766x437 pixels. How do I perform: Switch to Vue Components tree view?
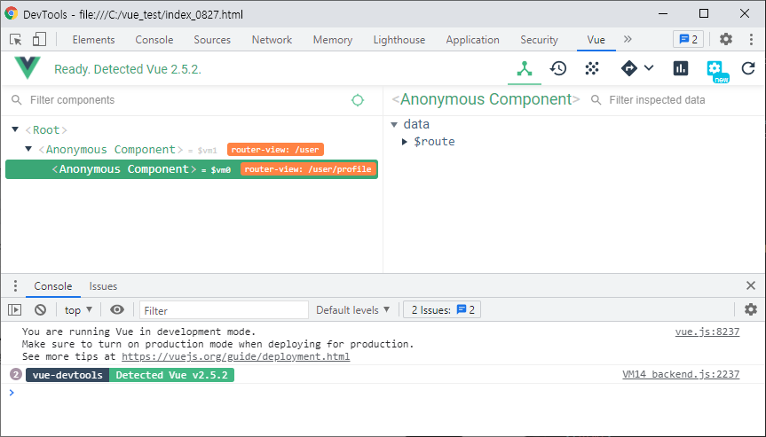[x=525, y=69]
